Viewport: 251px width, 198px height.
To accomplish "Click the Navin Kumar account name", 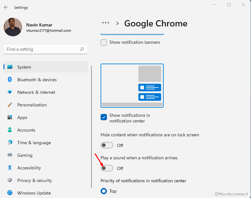I will pyautogui.click(x=39, y=25).
